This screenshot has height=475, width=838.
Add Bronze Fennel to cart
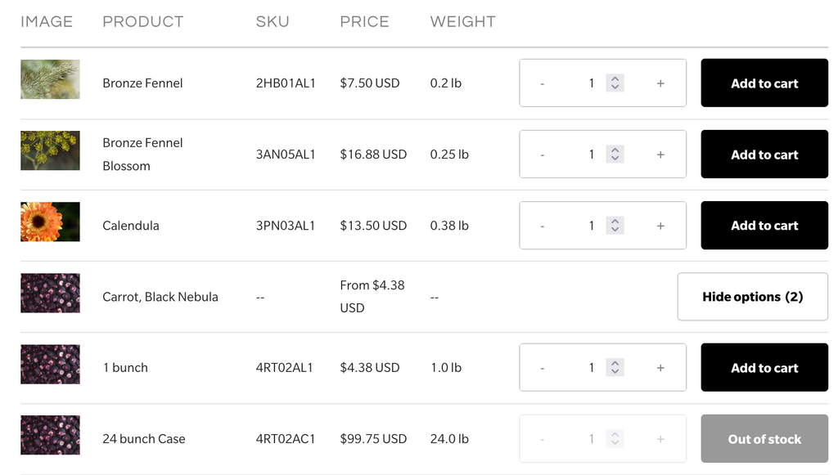764,83
